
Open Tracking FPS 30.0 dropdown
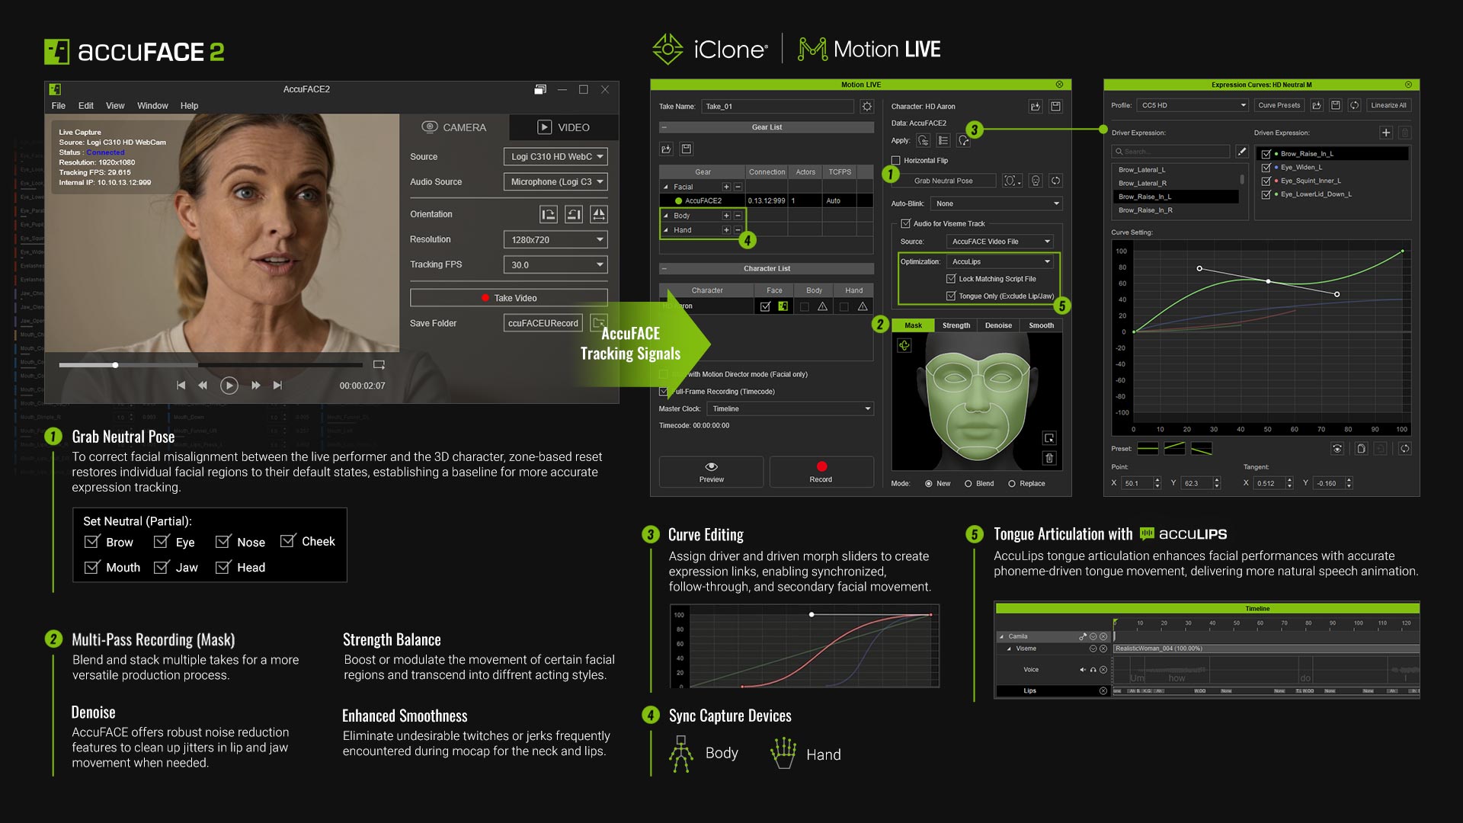coord(555,265)
